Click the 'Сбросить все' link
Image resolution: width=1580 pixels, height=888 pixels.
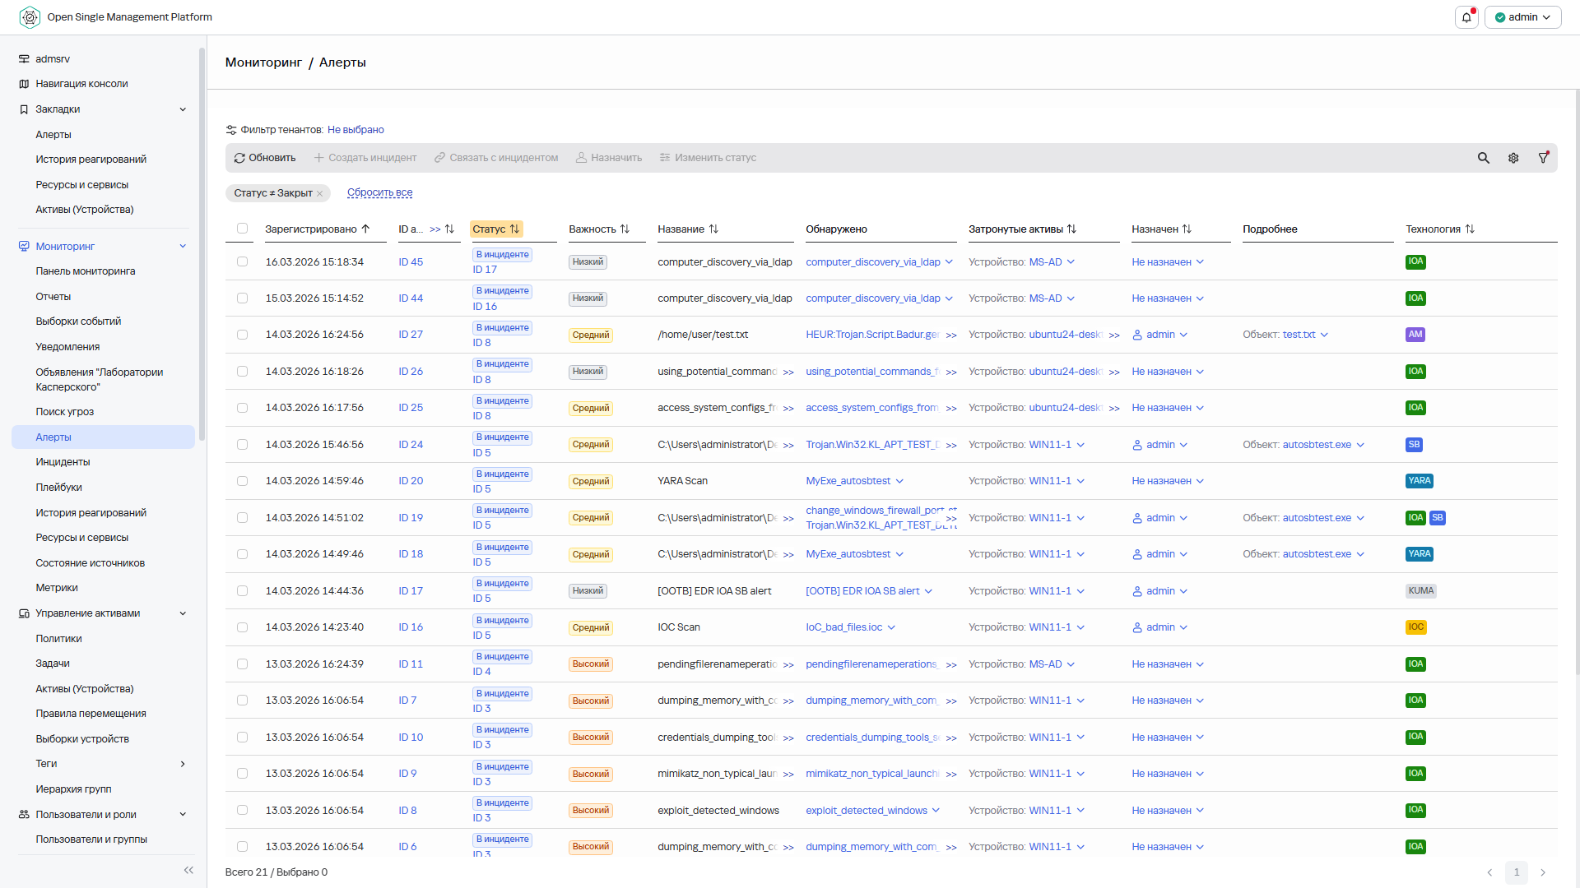[379, 192]
